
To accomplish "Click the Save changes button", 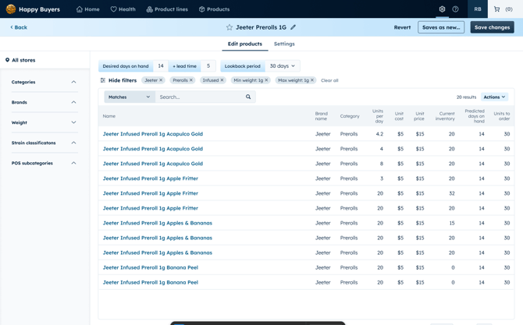I will pos(492,27).
